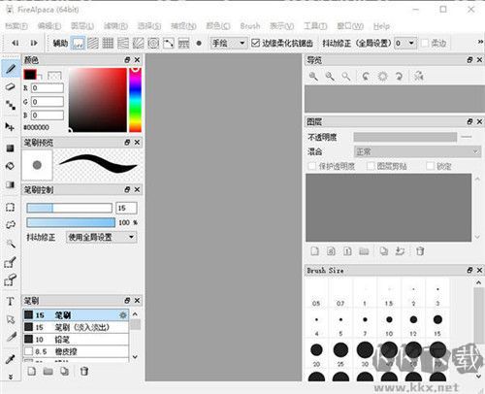This screenshot has width=485, height=394.
Task: Click the Redo arrow in toolbar
Action: [34, 43]
